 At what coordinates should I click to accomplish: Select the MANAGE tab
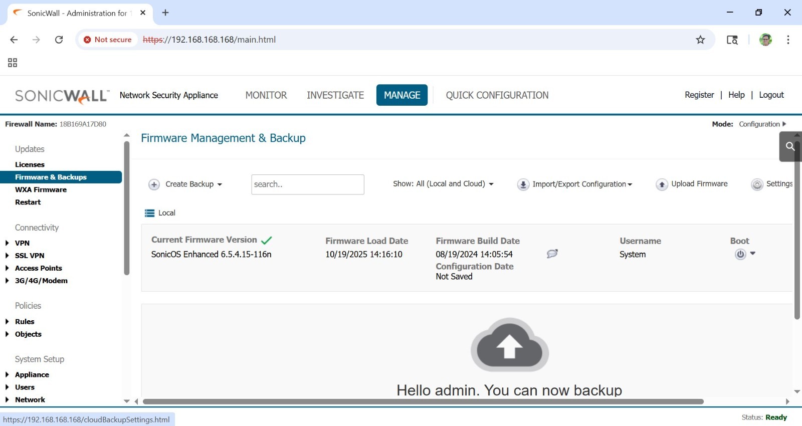coord(402,95)
